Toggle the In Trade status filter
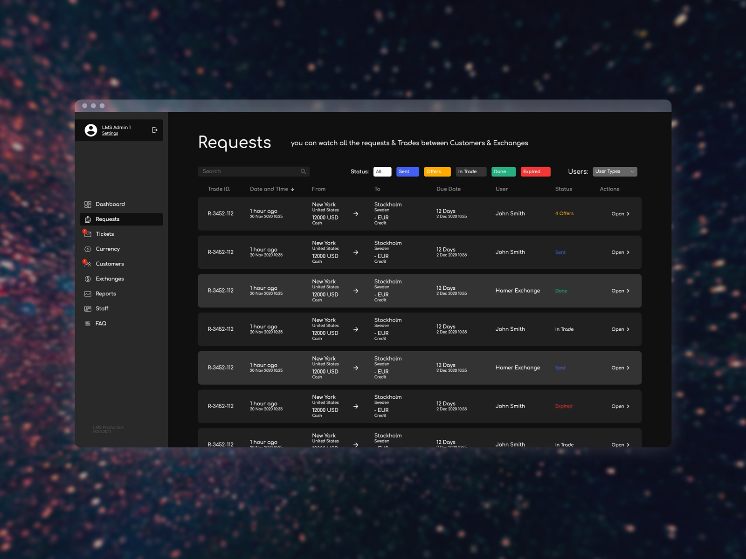This screenshot has height=559, width=746. tap(470, 171)
